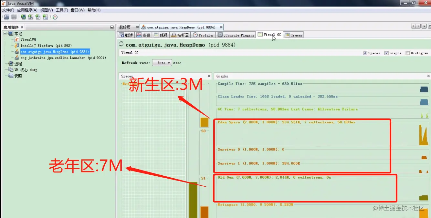The width and height of the screenshot is (431, 218).
Task: Collapse the 本地 tree node
Action: pos(5,34)
